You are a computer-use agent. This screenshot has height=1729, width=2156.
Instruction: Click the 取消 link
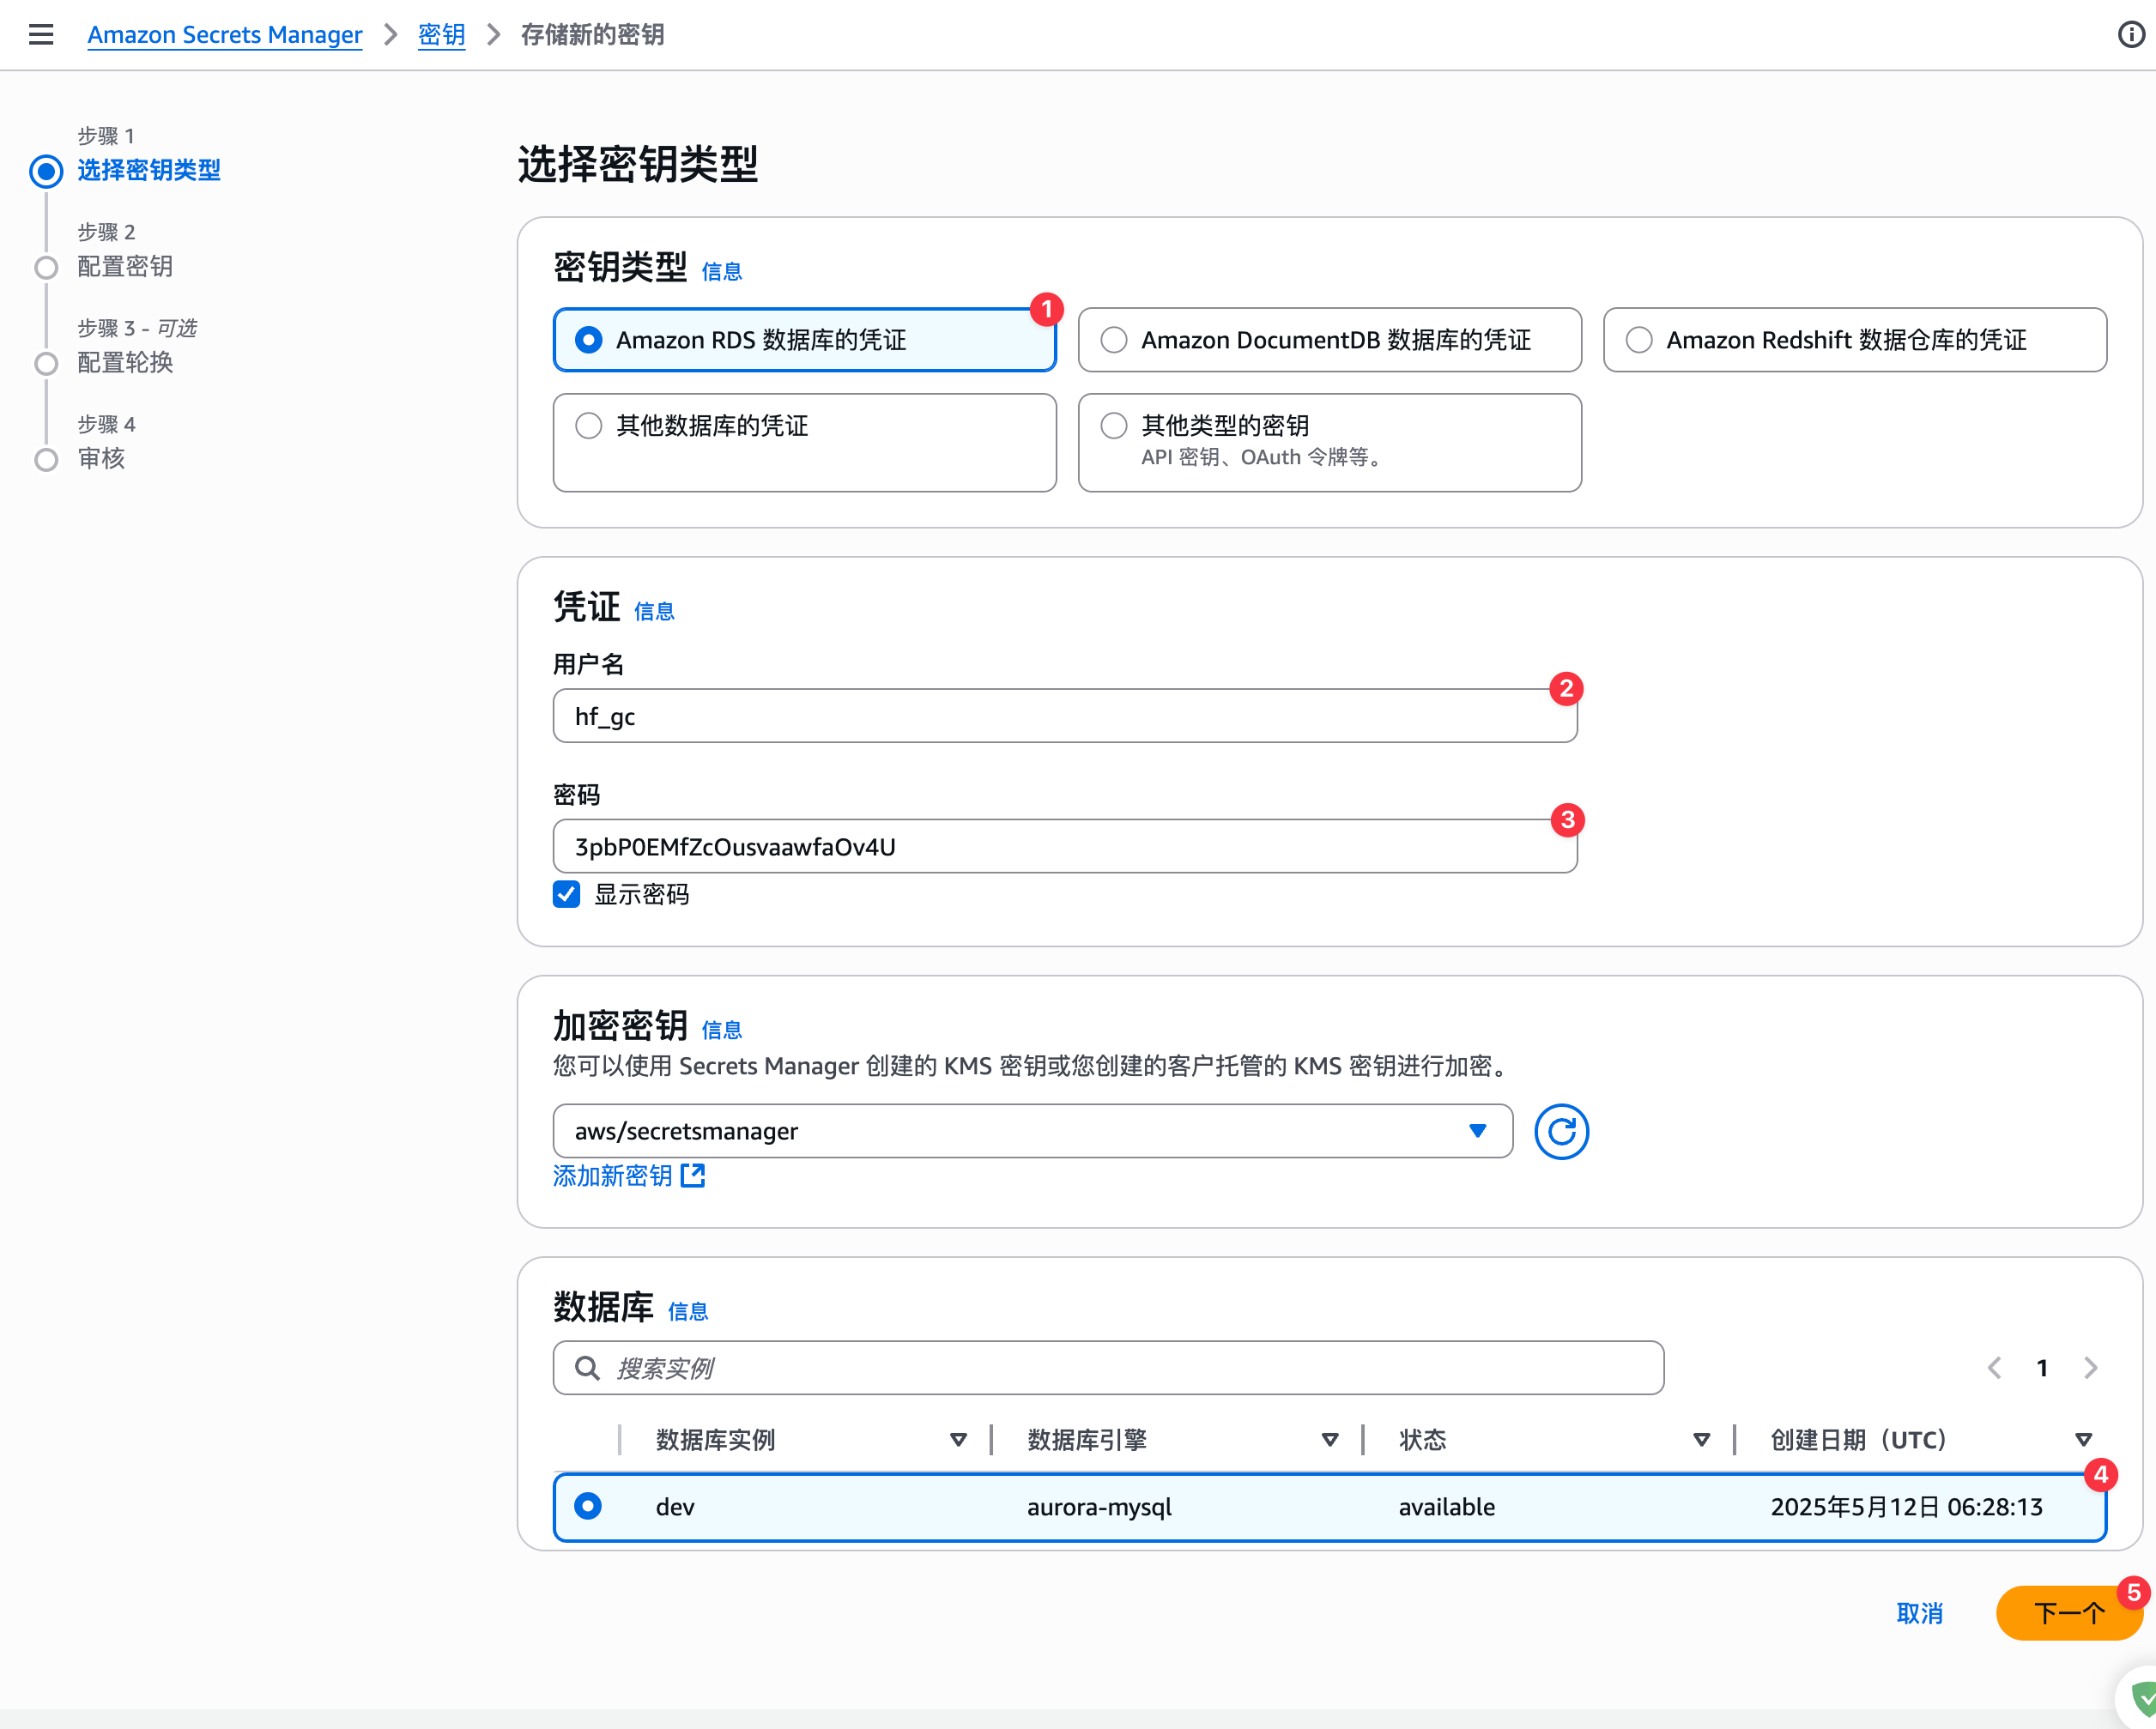[1918, 1613]
